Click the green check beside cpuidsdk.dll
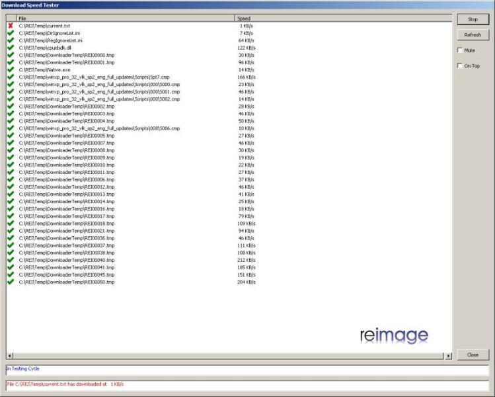Screen dimensions: 495x397 (11, 48)
